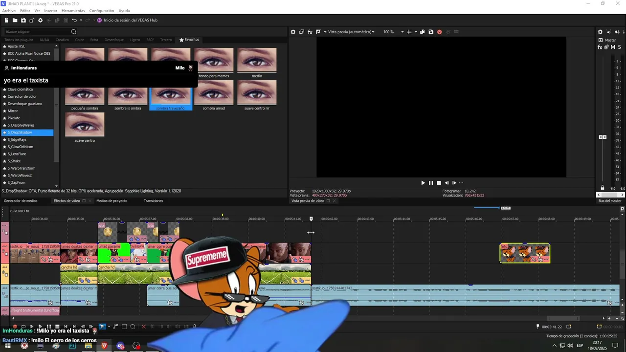Stop the preview in the video window
The width and height of the screenshot is (626, 352).
[x=439, y=183]
